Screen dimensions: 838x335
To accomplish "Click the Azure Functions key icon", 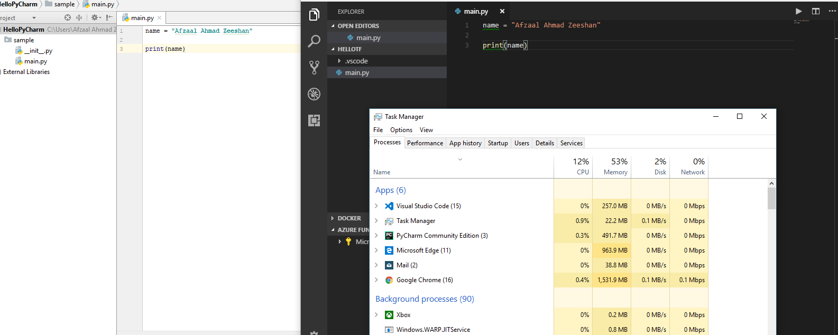I will coord(348,241).
